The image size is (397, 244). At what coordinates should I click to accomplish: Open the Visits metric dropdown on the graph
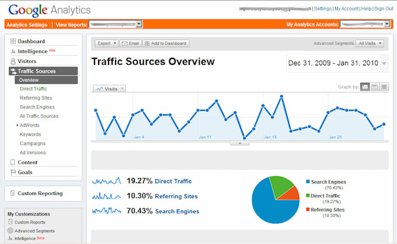[x=109, y=89]
